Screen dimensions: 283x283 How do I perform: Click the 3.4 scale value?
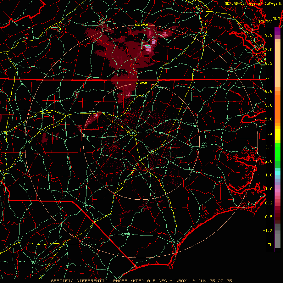pyautogui.click(x=269, y=147)
